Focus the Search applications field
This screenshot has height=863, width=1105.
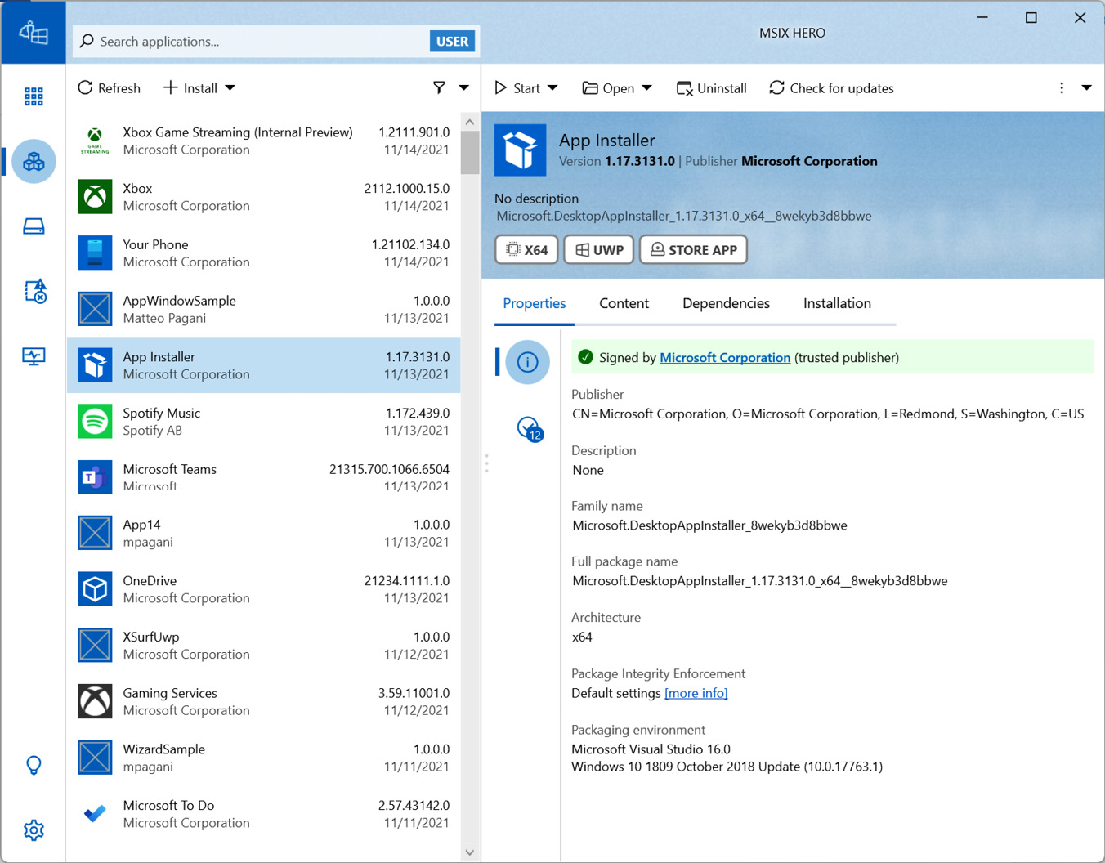tap(253, 41)
